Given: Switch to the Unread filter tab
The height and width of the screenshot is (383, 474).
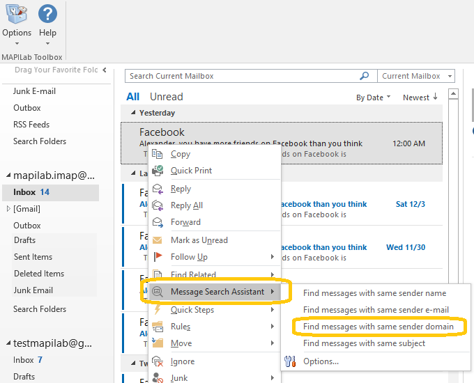Looking at the screenshot, I should point(167,97).
